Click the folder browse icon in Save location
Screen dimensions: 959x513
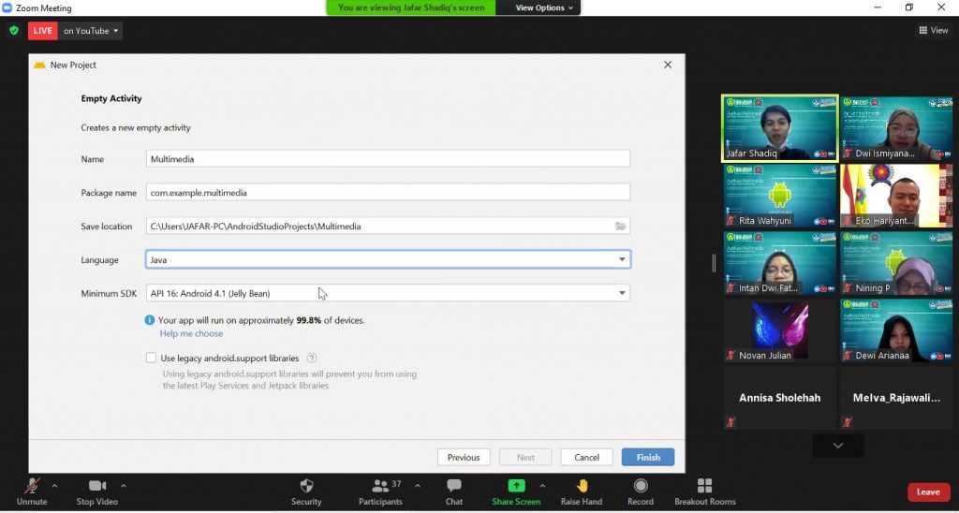click(x=620, y=227)
